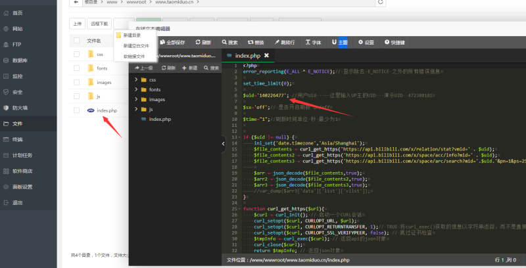This screenshot has width=526, height=268.
Task: Open FTP section in sidebar
Action: (17, 45)
